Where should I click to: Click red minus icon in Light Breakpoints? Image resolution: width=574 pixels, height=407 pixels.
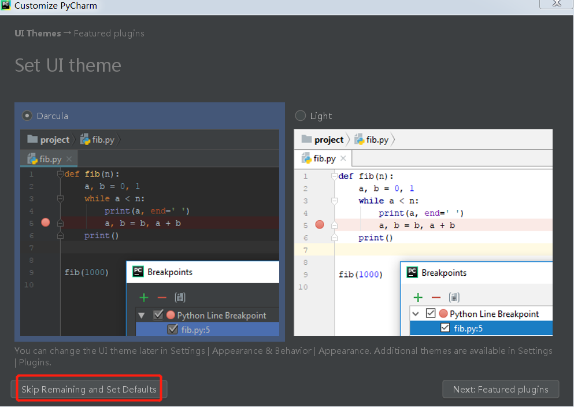pyautogui.click(x=436, y=298)
